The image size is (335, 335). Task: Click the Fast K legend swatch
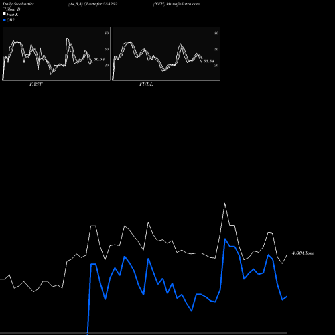(4, 14)
